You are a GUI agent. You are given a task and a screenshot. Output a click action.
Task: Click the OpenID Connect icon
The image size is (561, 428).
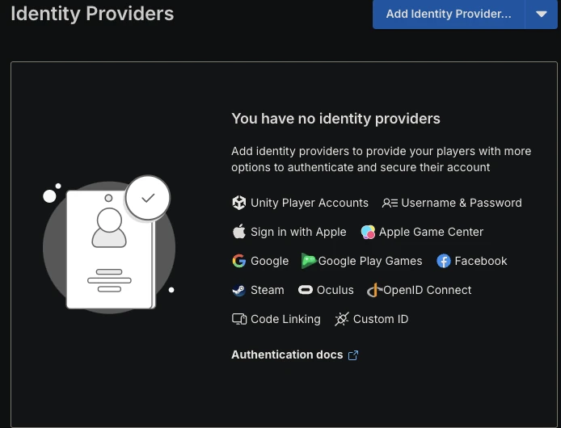(x=374, y=290)
